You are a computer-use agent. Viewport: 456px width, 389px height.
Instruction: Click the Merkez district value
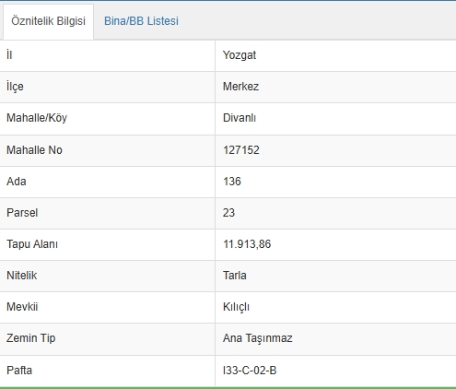coord(240,87)
